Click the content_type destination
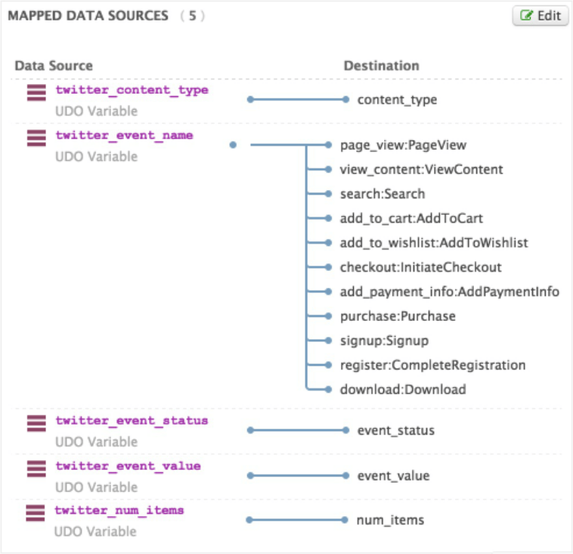This screenshot has width=573, height=554. pyautogui.click(x=397, y=100)
